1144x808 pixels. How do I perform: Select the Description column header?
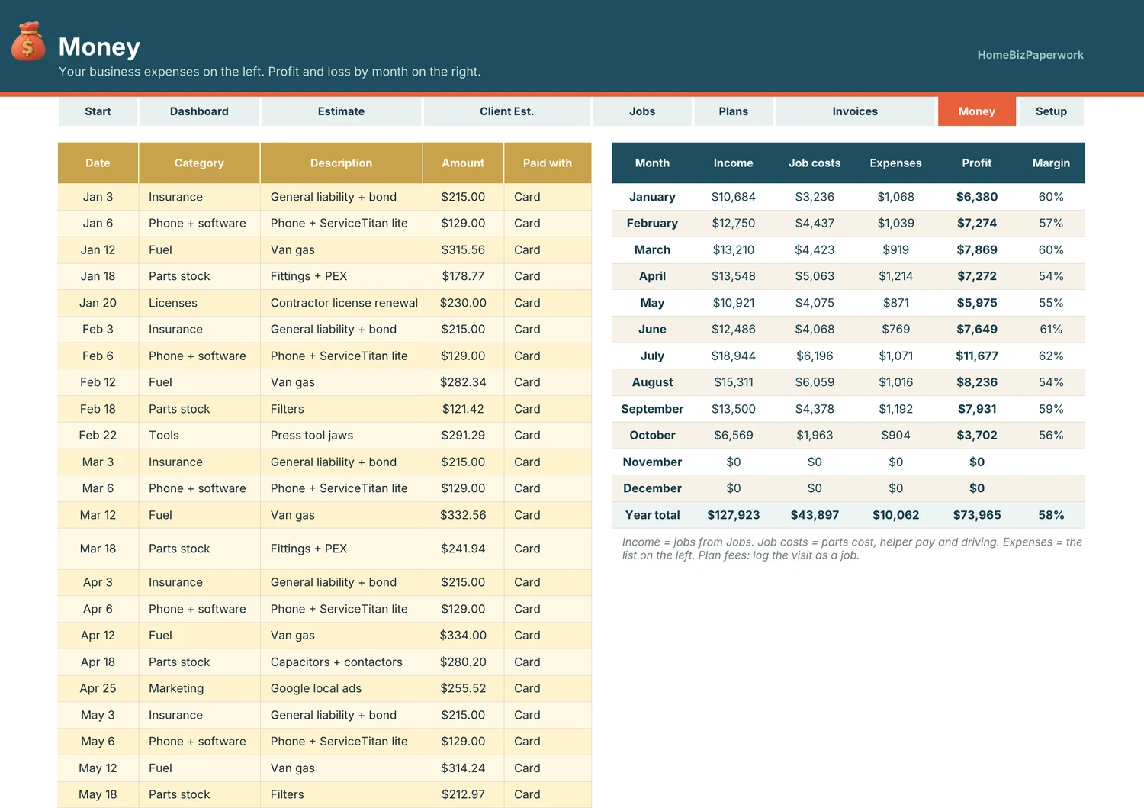(x=341, y=163)
